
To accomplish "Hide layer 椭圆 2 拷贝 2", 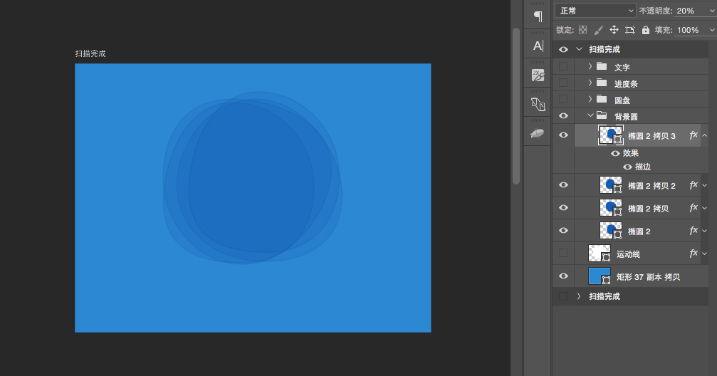I will click(x=563, y=185).
